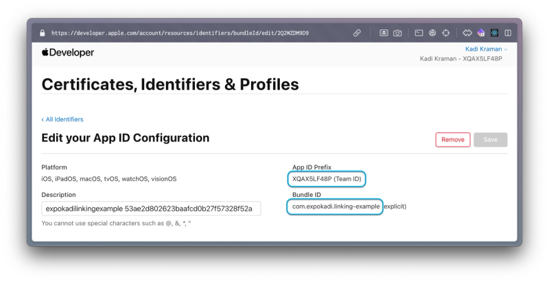Click the lock icon in address bar
549x282 pixels.
(43, 33)
